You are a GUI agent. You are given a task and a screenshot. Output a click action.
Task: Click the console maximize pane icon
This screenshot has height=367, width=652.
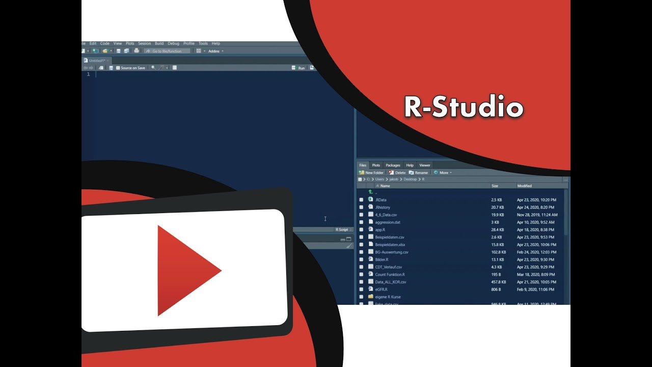click(349, 239)
